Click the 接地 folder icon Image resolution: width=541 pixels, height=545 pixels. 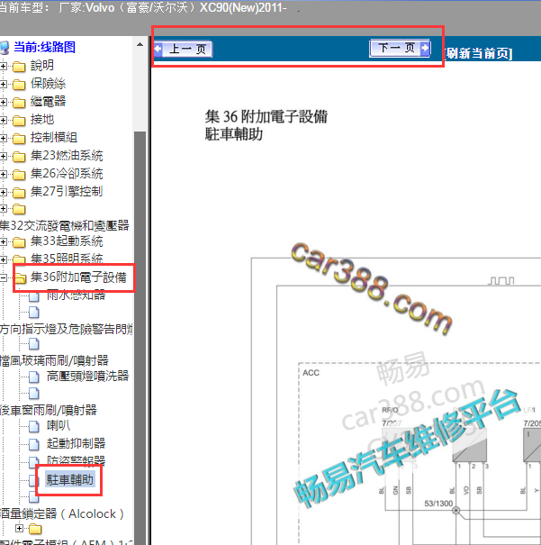pos(19,121)
